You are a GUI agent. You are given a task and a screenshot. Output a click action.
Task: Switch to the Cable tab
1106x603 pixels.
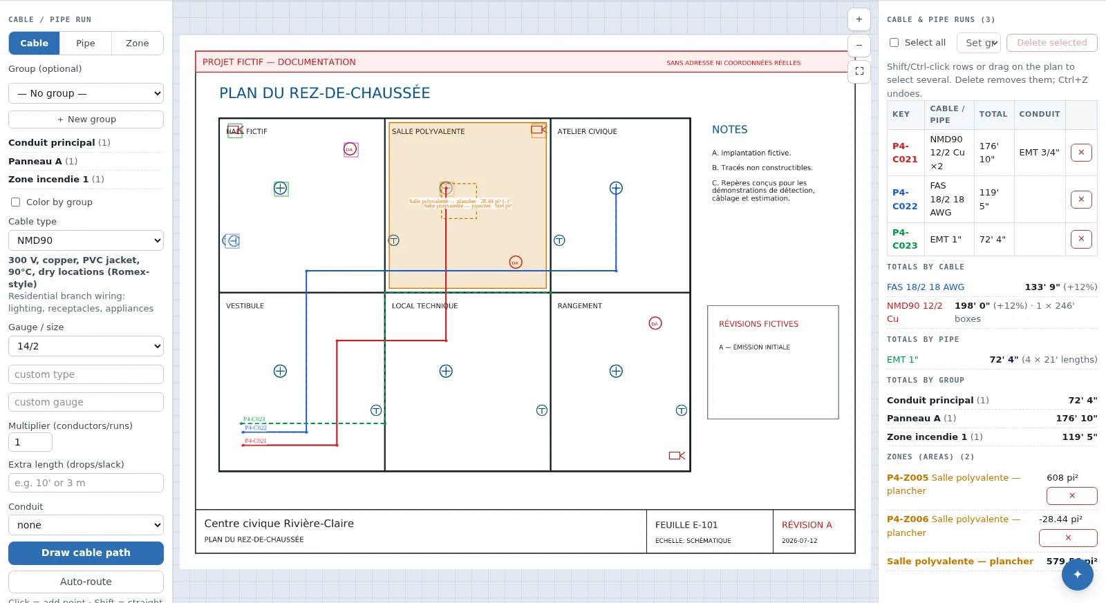click(34, 43)
